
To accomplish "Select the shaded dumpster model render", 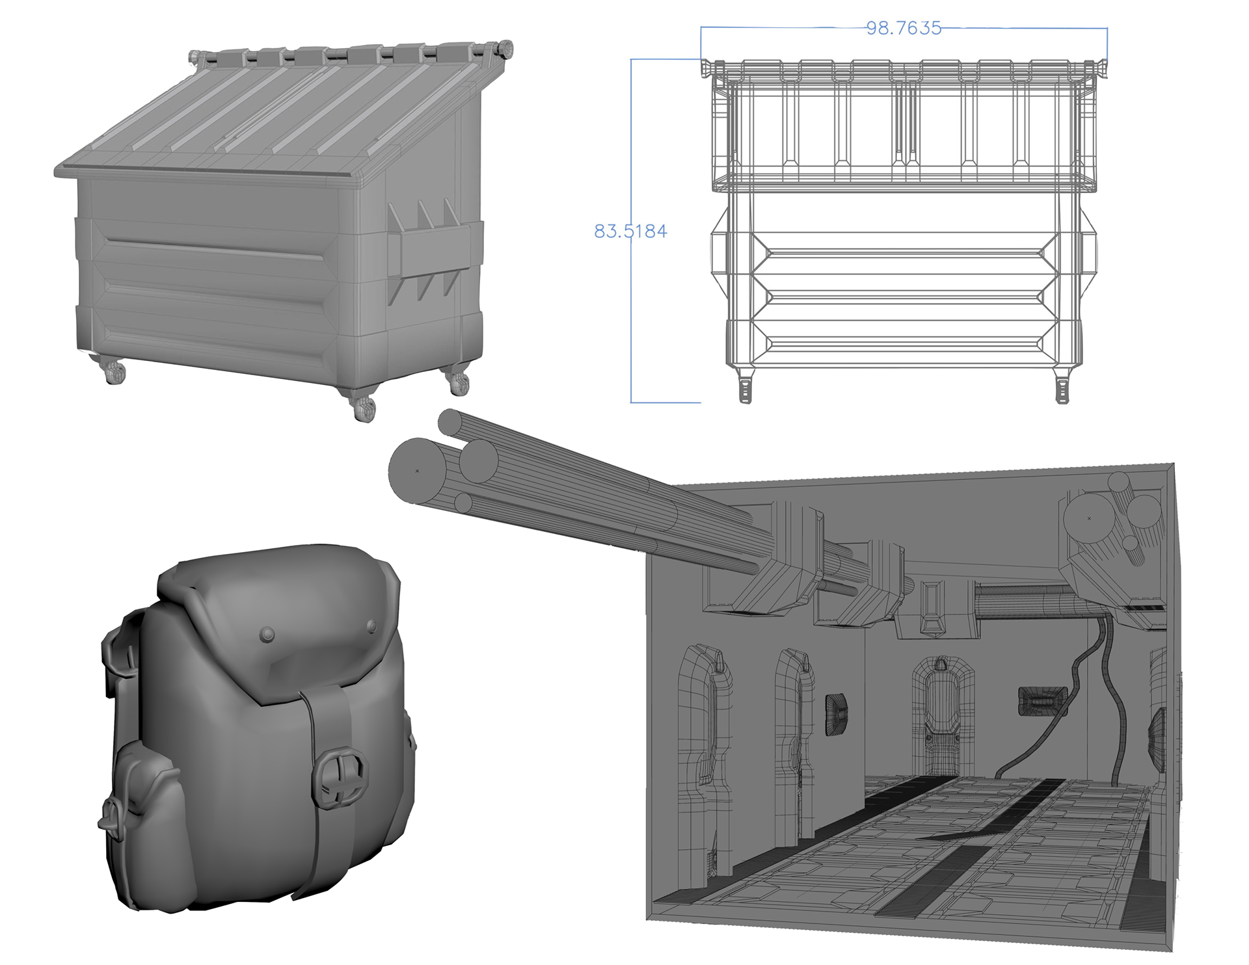I will tap(284, 231).
